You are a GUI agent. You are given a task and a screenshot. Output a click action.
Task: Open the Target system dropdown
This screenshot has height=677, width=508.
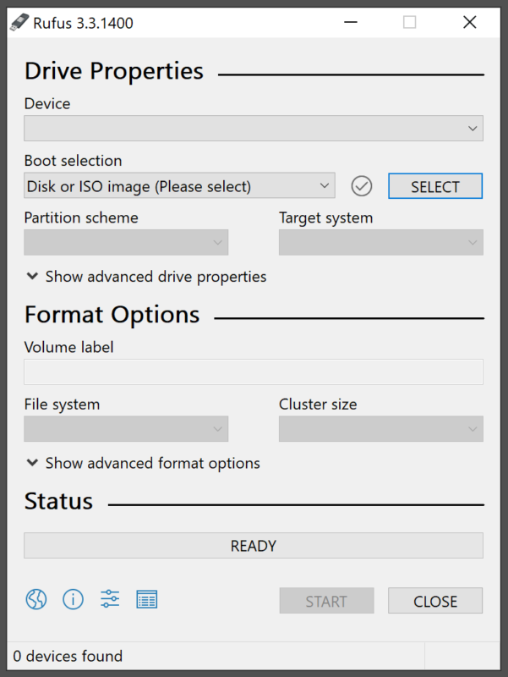coord(380,243)
